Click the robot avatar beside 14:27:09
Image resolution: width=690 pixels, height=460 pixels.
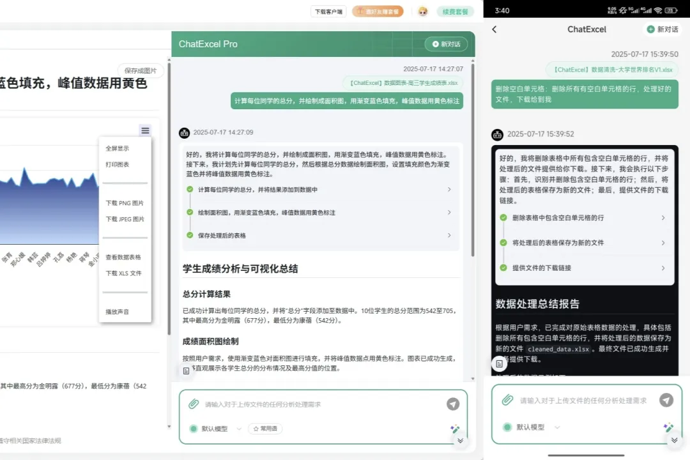[x=185, y=132]
